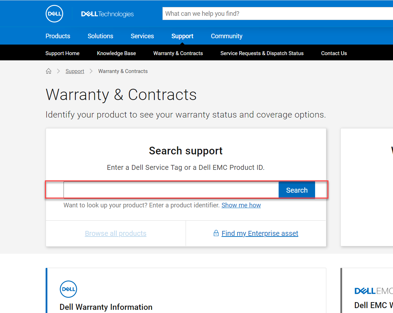Click the 'What can we help you find?' search box
This screenshot has width=393, height=313.
[277, 14]
